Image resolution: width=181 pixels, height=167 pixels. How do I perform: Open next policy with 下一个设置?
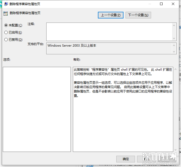(138, 15)
